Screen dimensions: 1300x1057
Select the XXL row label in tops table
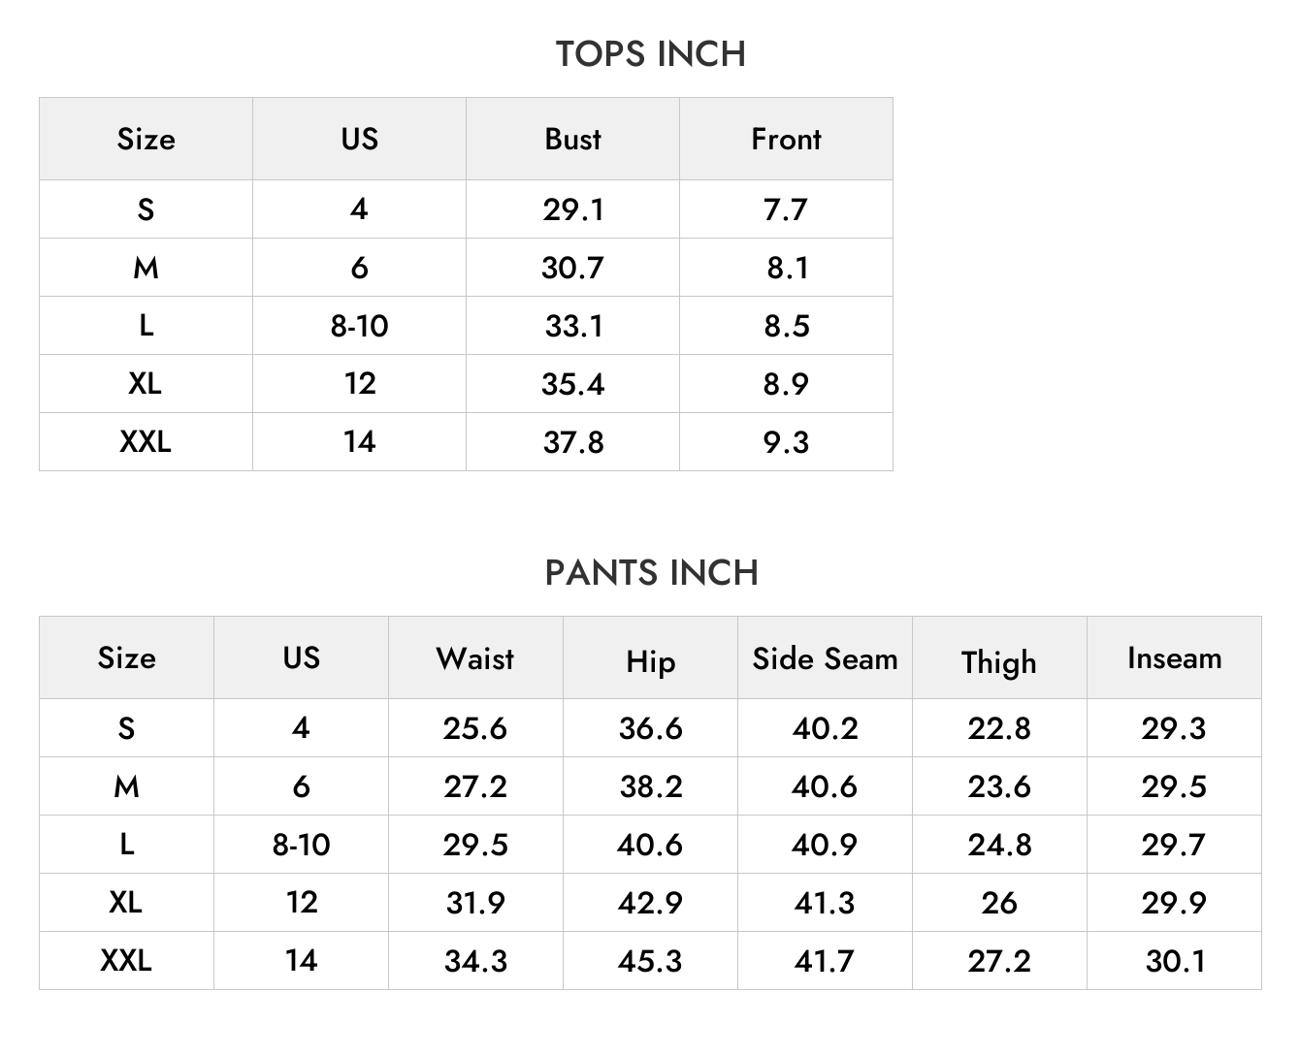pos(146,442)
